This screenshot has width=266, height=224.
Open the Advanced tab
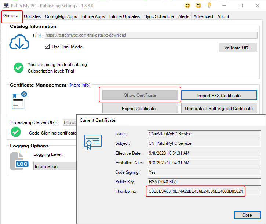pos(203,16)
